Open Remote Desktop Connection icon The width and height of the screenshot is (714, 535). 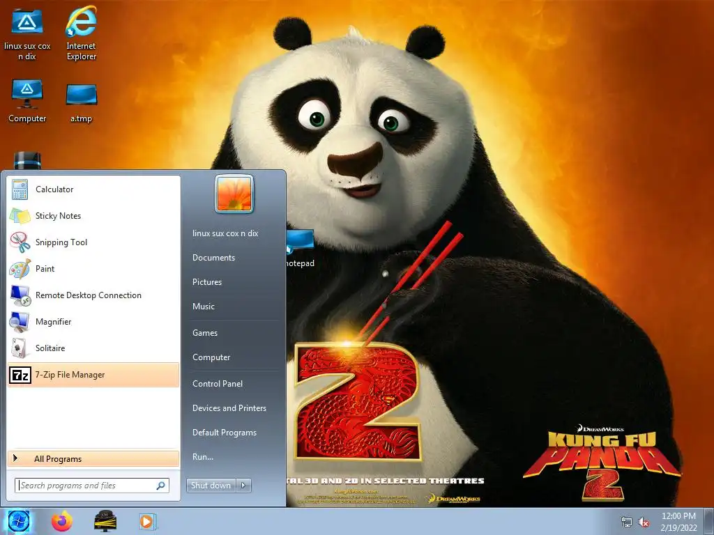coord(20,295)
